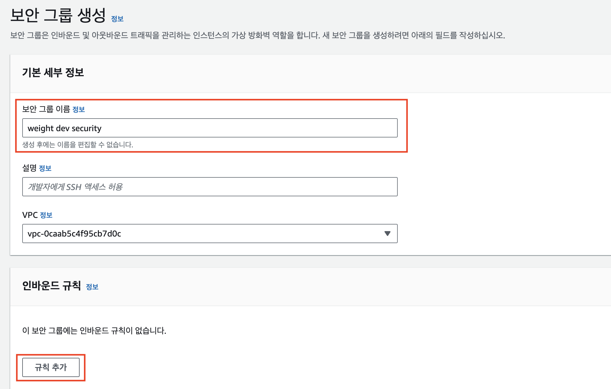Click the VPC field label text
Viewport: 611px width, 389px height.
pyautogui.click(x=30, y=215)
